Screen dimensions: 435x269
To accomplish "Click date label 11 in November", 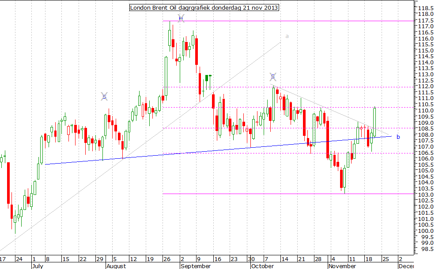I will tap(352, 259).
